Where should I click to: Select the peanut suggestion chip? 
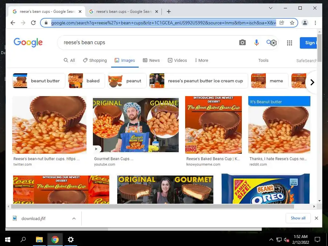pos(127,81)
